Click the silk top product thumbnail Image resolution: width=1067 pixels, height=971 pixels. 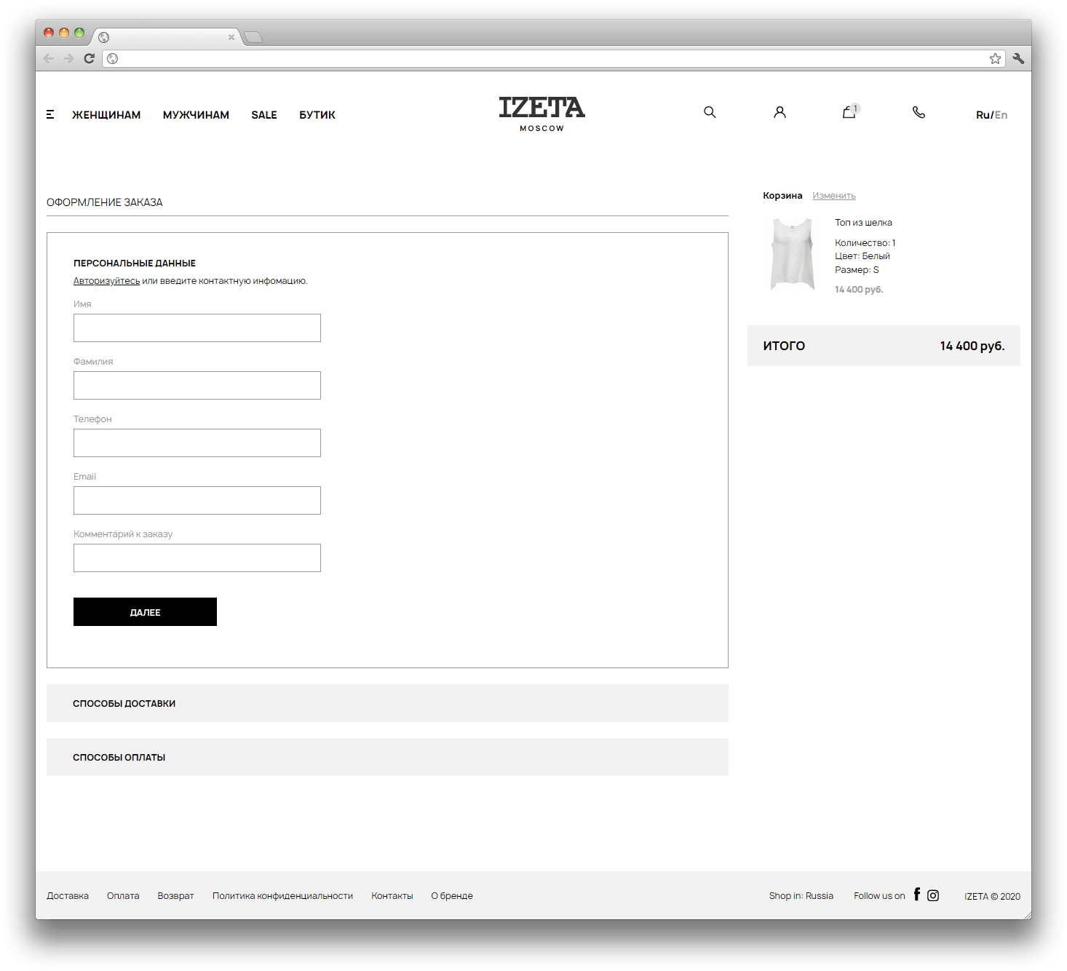793,254
